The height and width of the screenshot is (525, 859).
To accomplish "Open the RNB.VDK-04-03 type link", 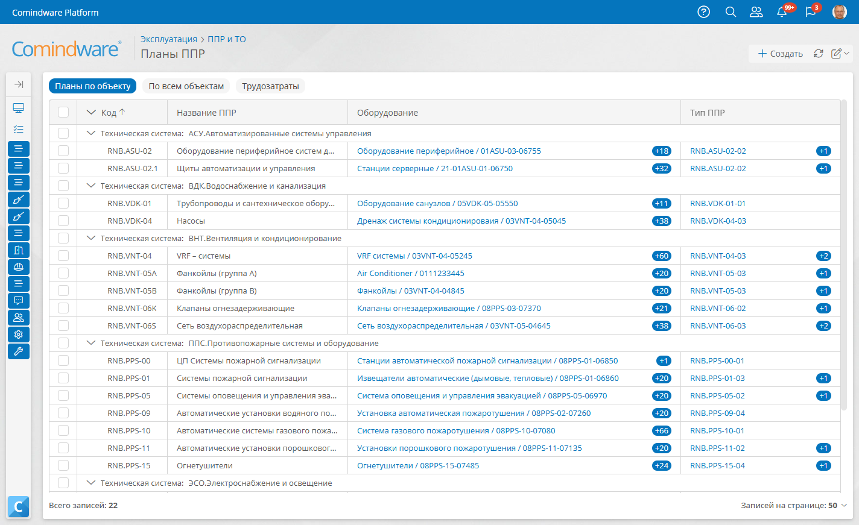I will 718,221.
